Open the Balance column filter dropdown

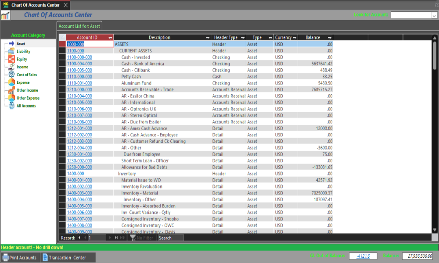329,38
